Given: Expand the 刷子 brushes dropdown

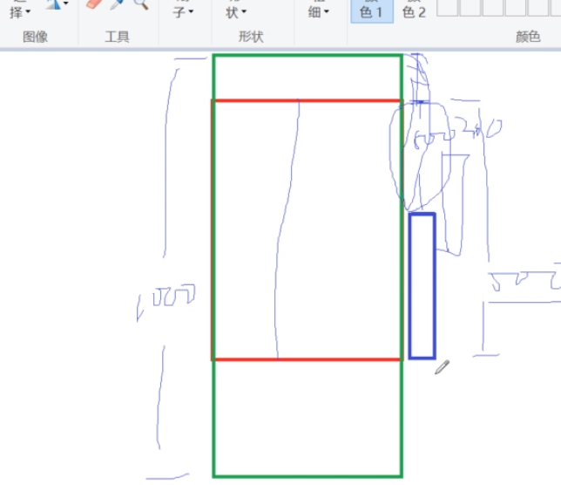Looking at the screenshot, I should [183, 10].
